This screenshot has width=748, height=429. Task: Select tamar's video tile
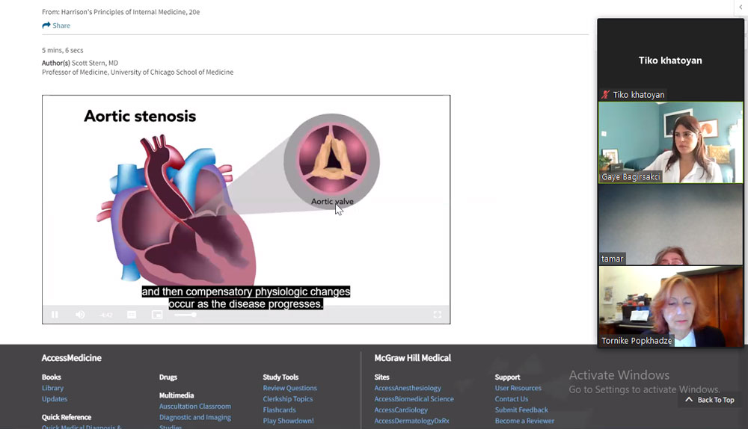[670, 224]
